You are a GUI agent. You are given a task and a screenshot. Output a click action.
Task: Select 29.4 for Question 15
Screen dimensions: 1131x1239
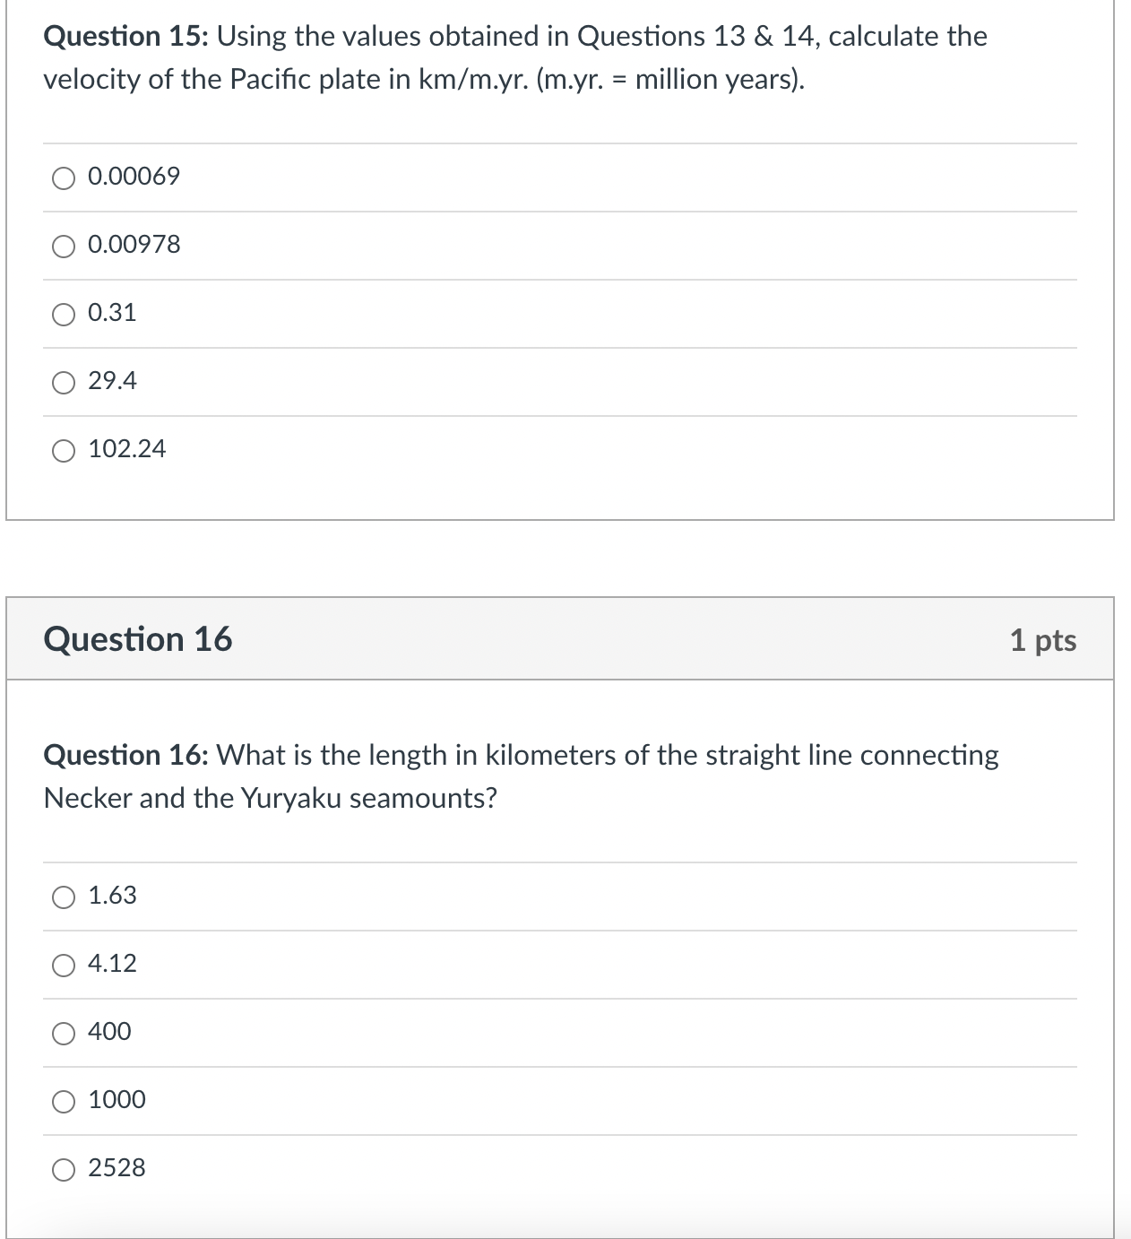click(x=62, y=382)
